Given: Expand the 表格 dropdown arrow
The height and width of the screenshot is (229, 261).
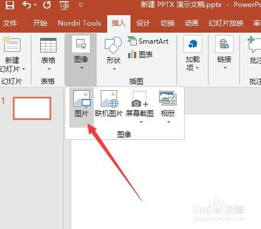Looking at the screenshot, I should point(49,69).
